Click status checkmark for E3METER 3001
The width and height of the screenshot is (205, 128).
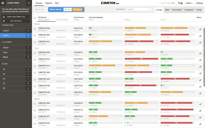[200, 36]
